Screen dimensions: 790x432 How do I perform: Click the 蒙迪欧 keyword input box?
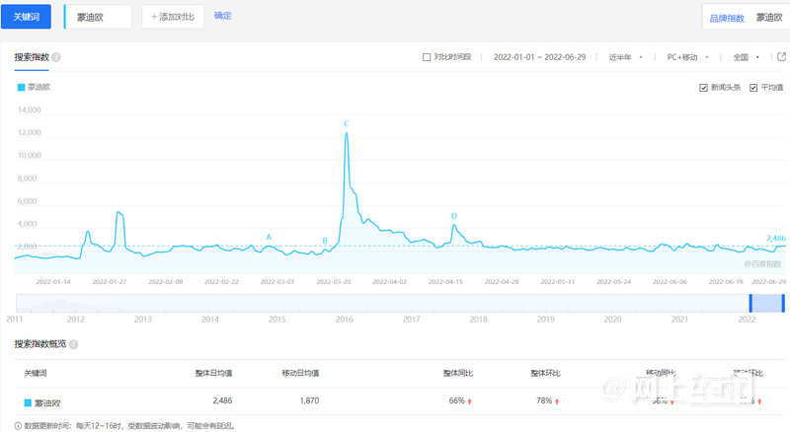tap(98, 17)
